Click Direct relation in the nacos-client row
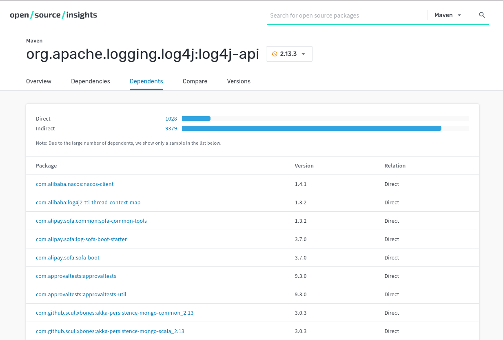This screenshot has width=503, height=340. pyautogui.click(x=392, y=184)
